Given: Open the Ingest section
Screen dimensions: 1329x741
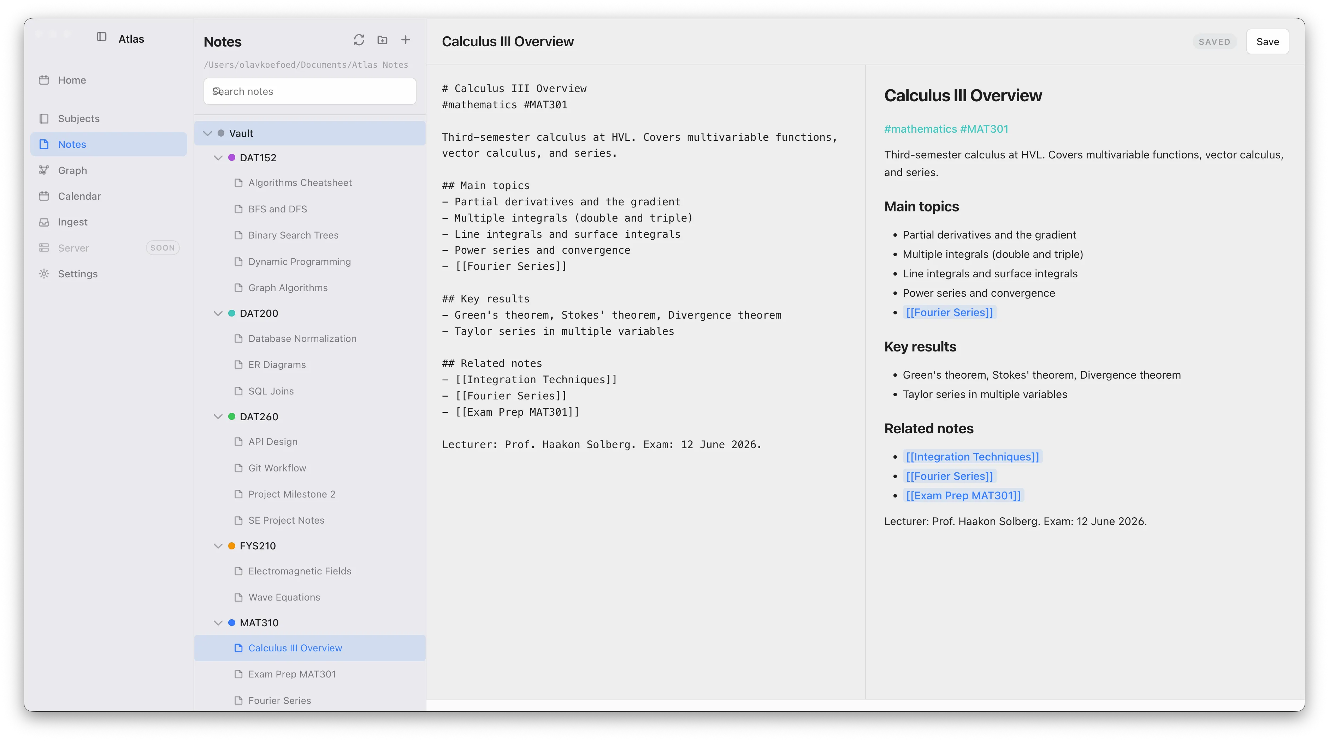Looking at the screenshot, I should (x=108, y=222).
